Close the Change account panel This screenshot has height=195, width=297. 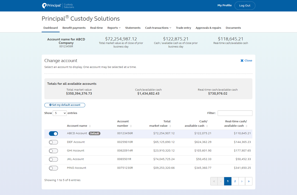point(246,60)
